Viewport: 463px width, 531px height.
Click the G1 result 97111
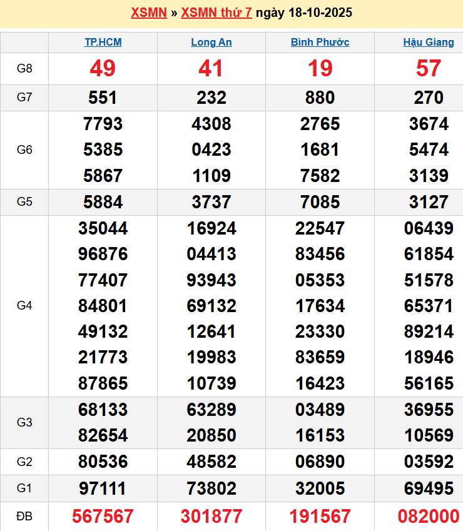[x=103, y=488]
